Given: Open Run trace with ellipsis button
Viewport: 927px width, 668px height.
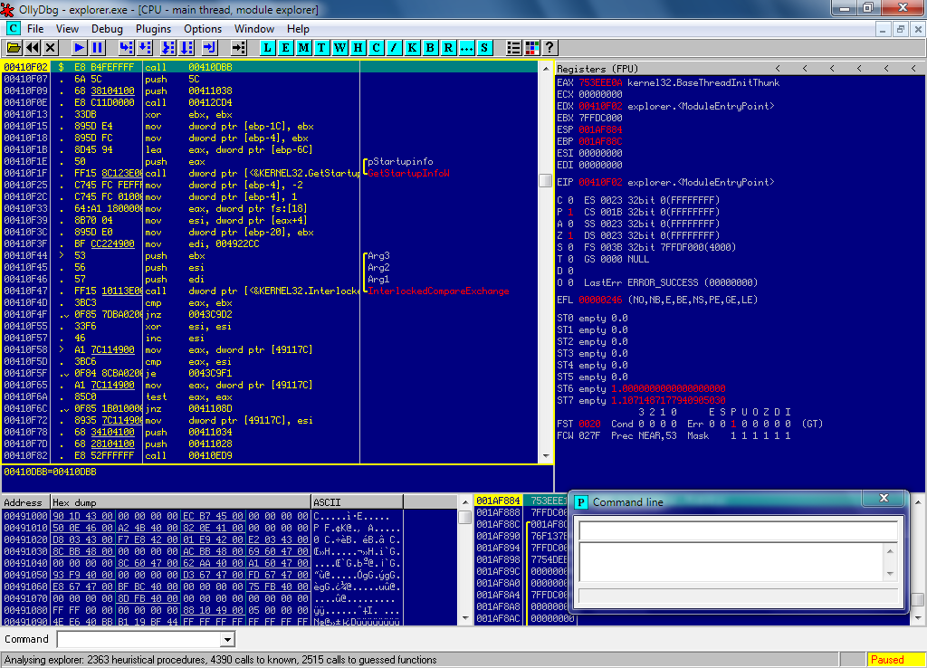Looking at the screenshot, I should click(466, 48).
